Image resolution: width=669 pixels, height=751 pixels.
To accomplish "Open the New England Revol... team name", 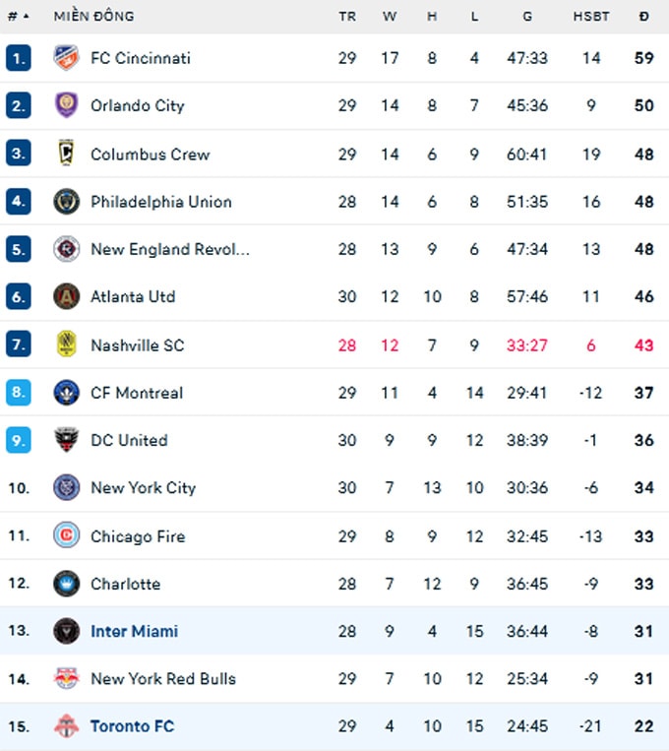I will point(170,249).
